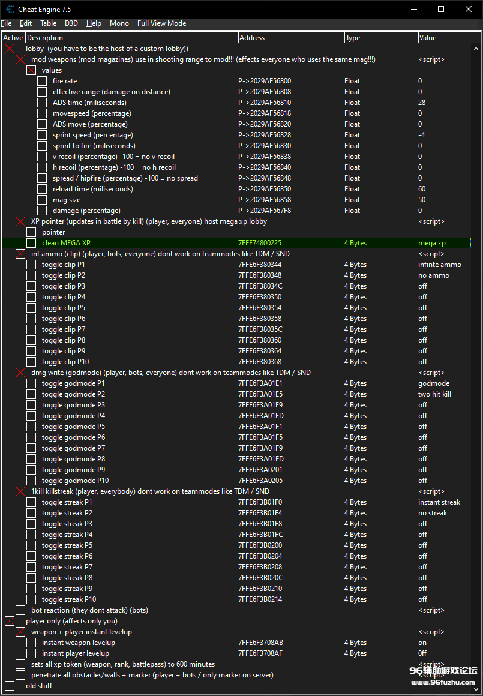This screenshot has width=483, height=696.
Task: Activate toggle godmode P1 checkbox
Action: [x=31, y=383]
